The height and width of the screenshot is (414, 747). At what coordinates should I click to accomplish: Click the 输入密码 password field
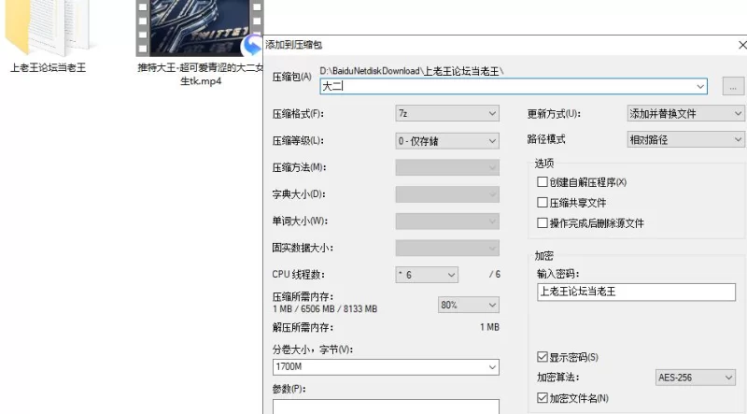[636, 292]
